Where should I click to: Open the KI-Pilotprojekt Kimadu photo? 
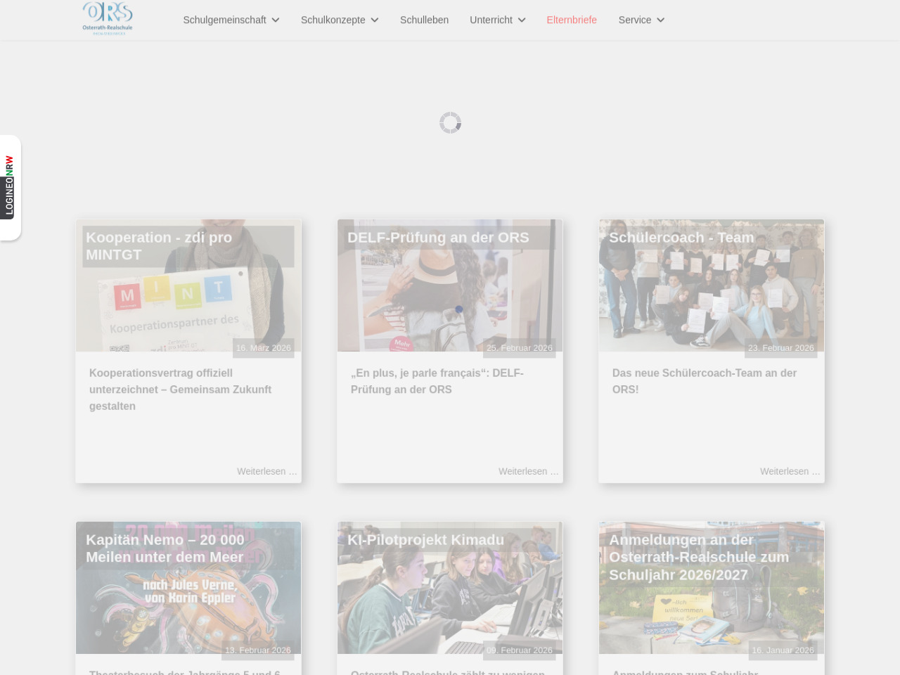(450, 605)
